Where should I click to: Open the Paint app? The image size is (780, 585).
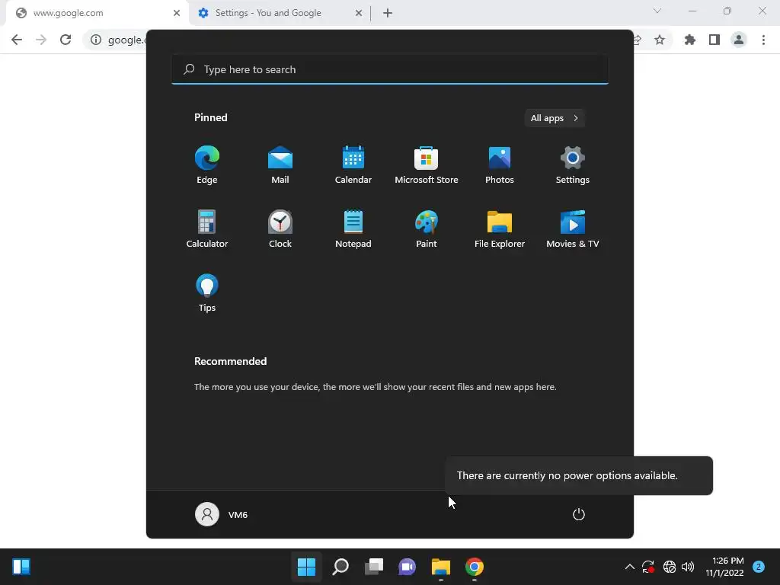tap(427, 229)
